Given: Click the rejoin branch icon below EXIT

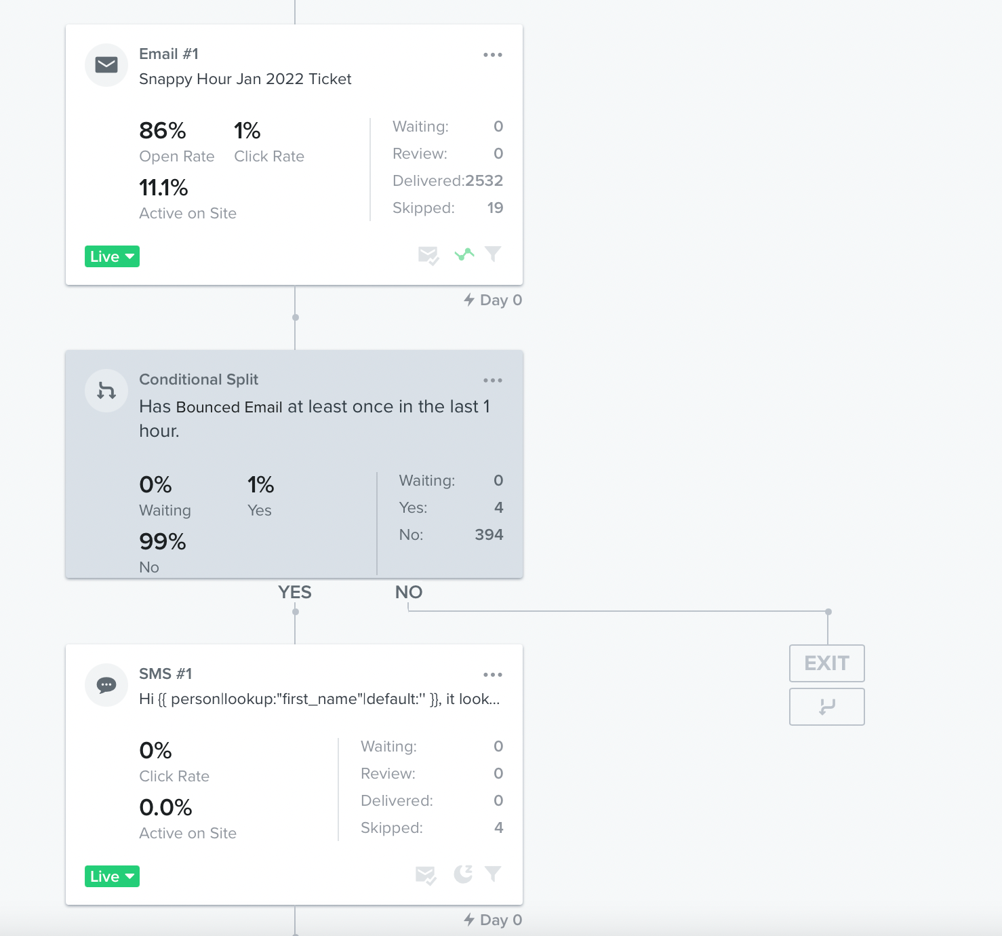Looking at the screenshot, I should pyautogui.click(x=827, y=707).
